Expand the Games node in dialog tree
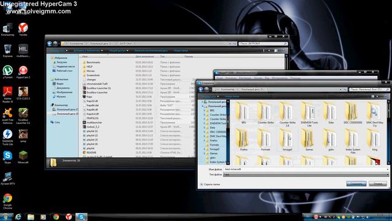Viewport: 392px width, 221px height. tap(204, 153)
